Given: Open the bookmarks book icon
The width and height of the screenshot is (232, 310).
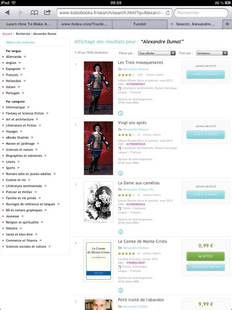Looking at the screenshot, I should pos(34,13).
